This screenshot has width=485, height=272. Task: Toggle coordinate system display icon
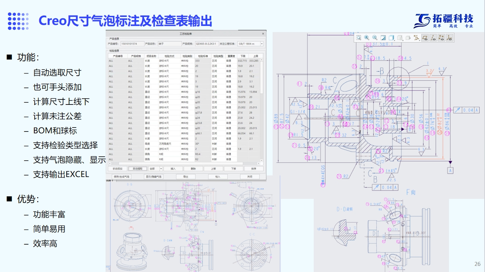tap(449, 37)
